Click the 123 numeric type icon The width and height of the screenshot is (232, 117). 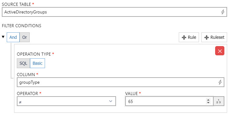[x=219, y=101]
